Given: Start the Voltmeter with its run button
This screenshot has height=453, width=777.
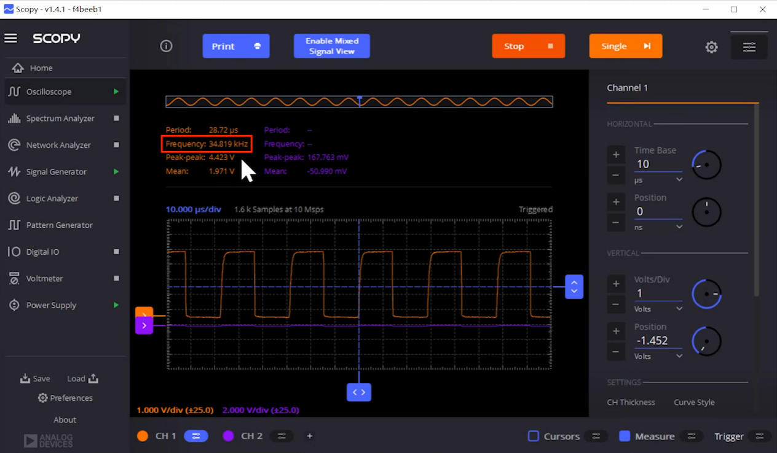Looking at the screenshot, I should click(116, 279).
